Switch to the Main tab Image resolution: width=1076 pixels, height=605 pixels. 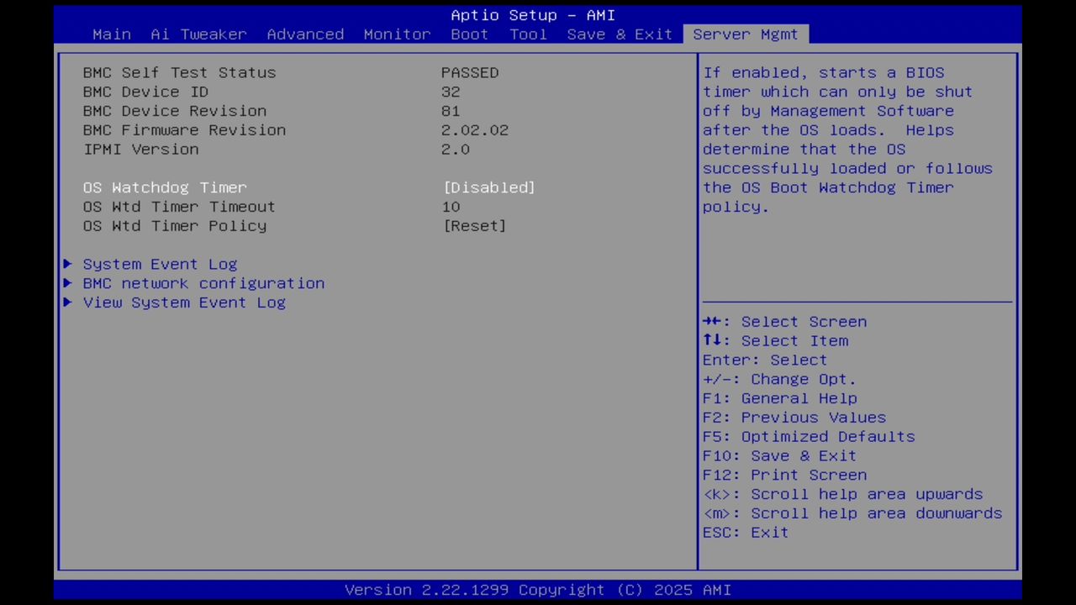(x=111, y=34)
